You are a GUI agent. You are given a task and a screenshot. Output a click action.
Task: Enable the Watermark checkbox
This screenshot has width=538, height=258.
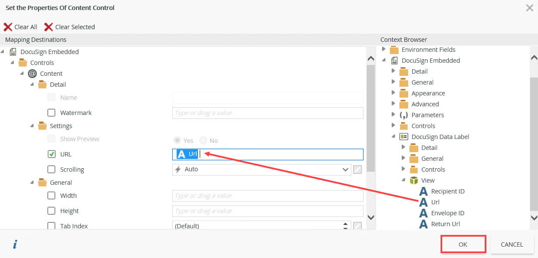[x=52, y=113]
